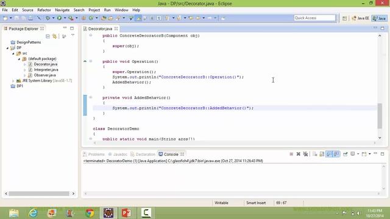Click the Quick Access search field
390x219 pixels.
tap(314, 18)
